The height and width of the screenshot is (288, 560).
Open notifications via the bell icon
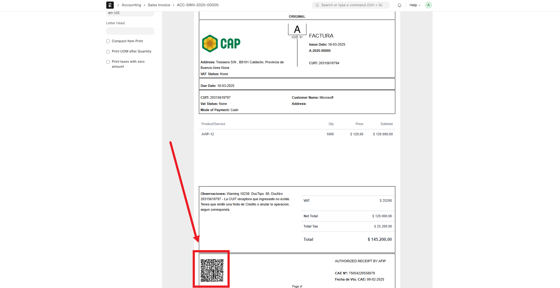[400, 5]
